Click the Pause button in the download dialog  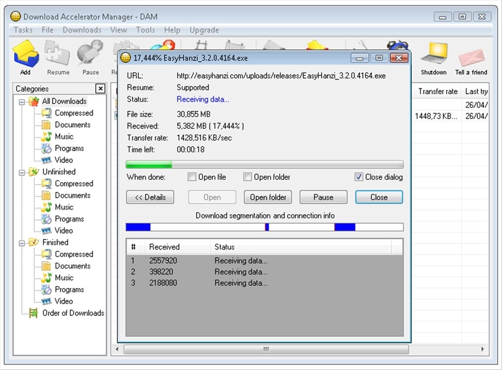point(323,197)
